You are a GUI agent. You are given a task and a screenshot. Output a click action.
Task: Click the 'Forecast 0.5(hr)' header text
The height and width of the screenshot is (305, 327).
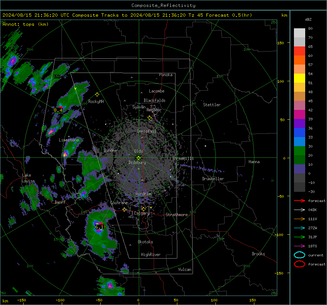tap(229, 15)
